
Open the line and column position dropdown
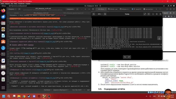tap(79, 90)
